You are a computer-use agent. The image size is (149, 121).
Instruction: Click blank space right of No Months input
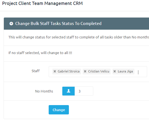[x=121, y=91]
